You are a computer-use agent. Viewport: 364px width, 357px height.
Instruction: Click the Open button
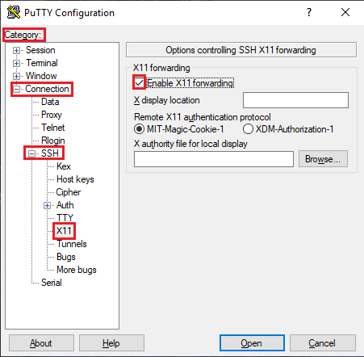coord(252,343)
